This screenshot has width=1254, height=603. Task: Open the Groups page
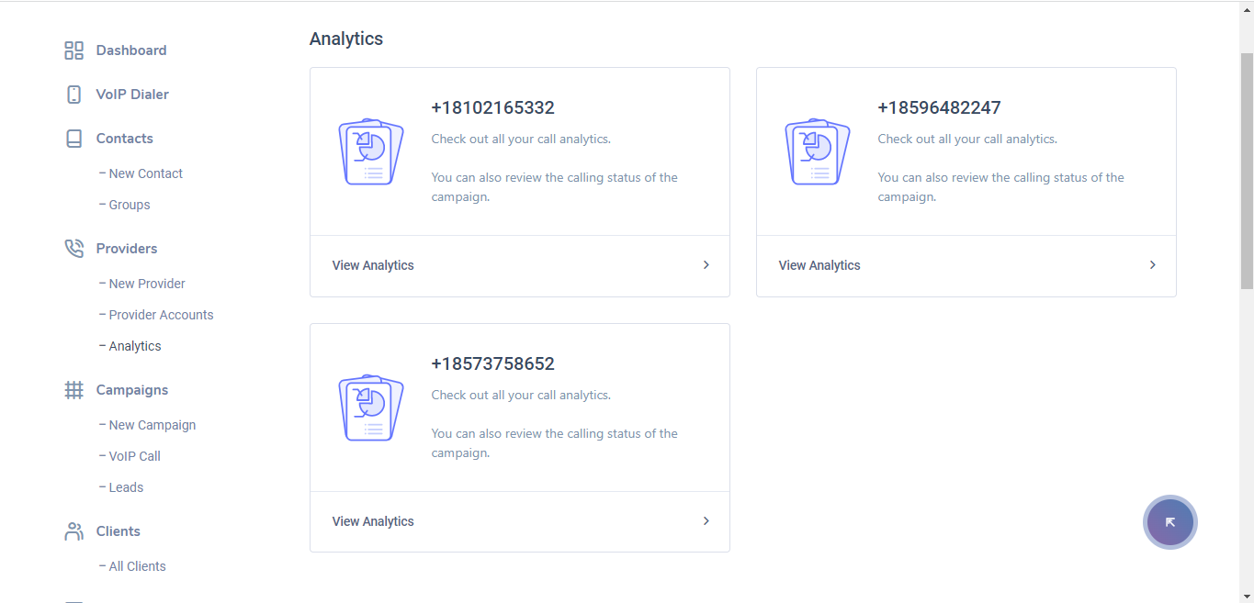pos(128,204)
